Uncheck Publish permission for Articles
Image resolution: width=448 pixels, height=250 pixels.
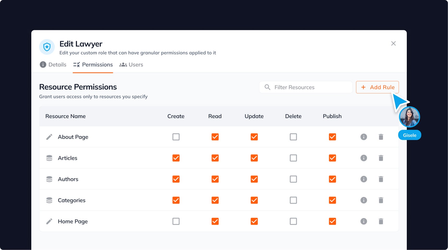pos(332,158)
